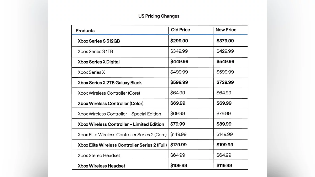Select "Xbox Series X Digital" product name
Viewport: 315px width, 177px height.
point(98,62)
